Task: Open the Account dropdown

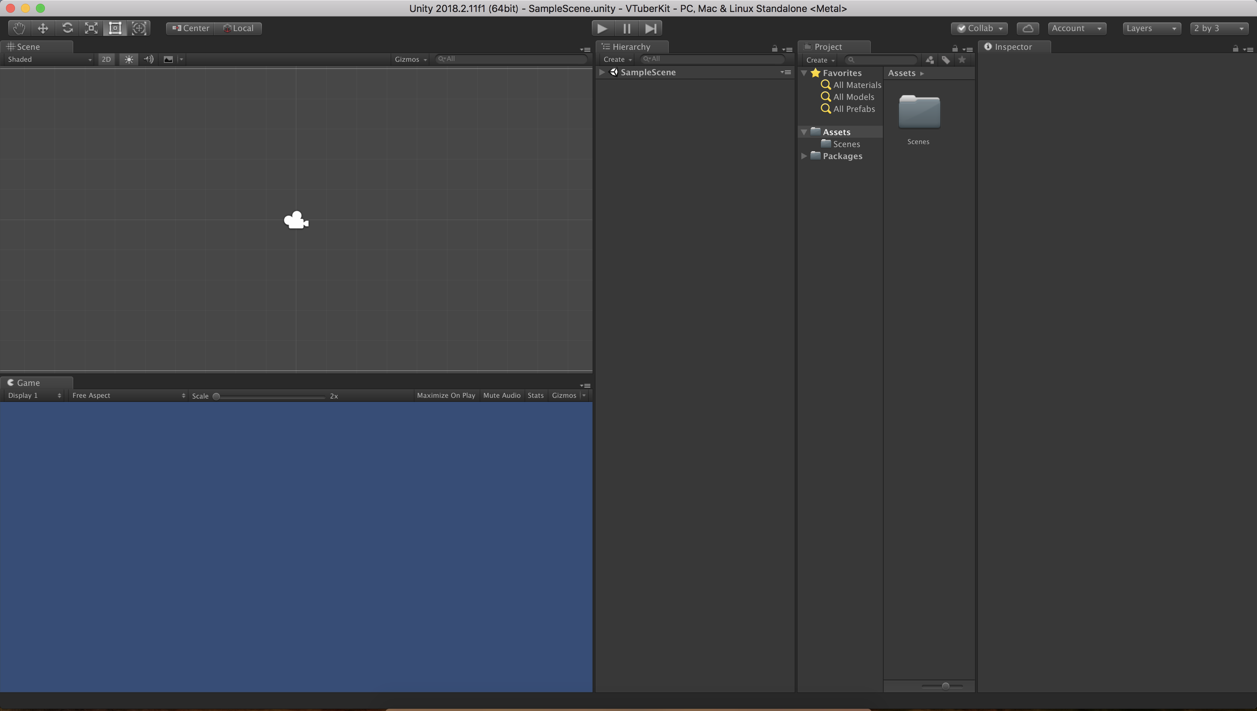Action: pos(1077,28)
